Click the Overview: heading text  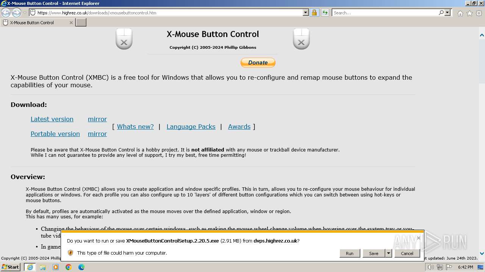(28, 177)
